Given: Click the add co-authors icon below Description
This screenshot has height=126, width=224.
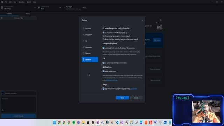Looking at the screenshot, I should pyautogui.click(x=3, y=110).
